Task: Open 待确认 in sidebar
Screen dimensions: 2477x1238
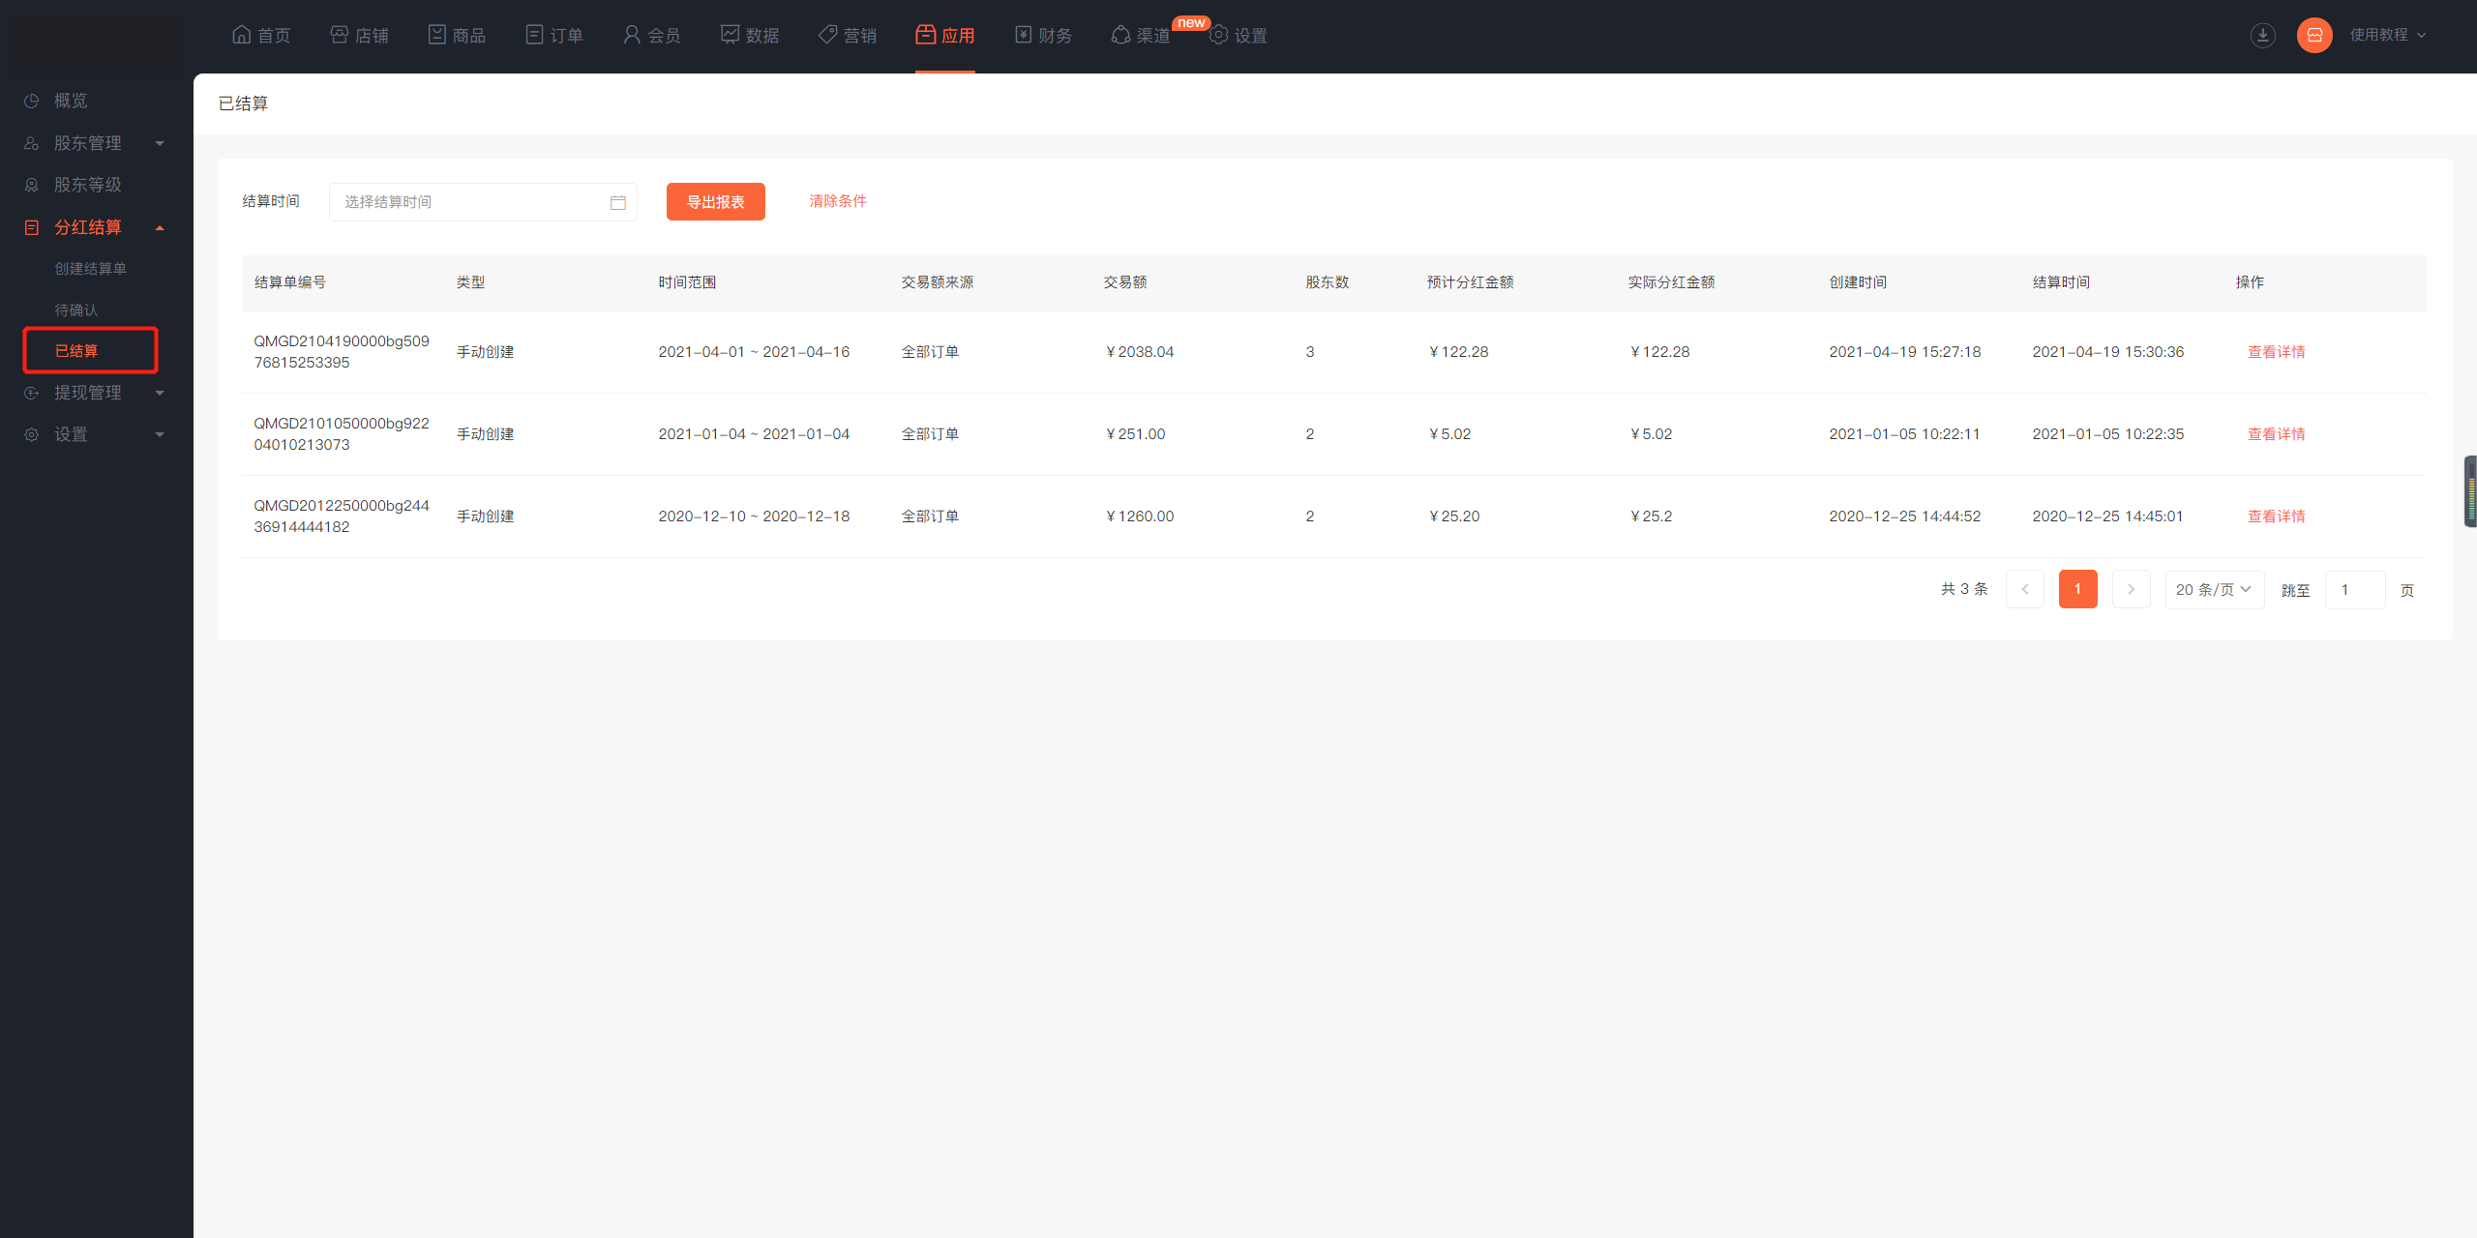Action: coord(76,309)
